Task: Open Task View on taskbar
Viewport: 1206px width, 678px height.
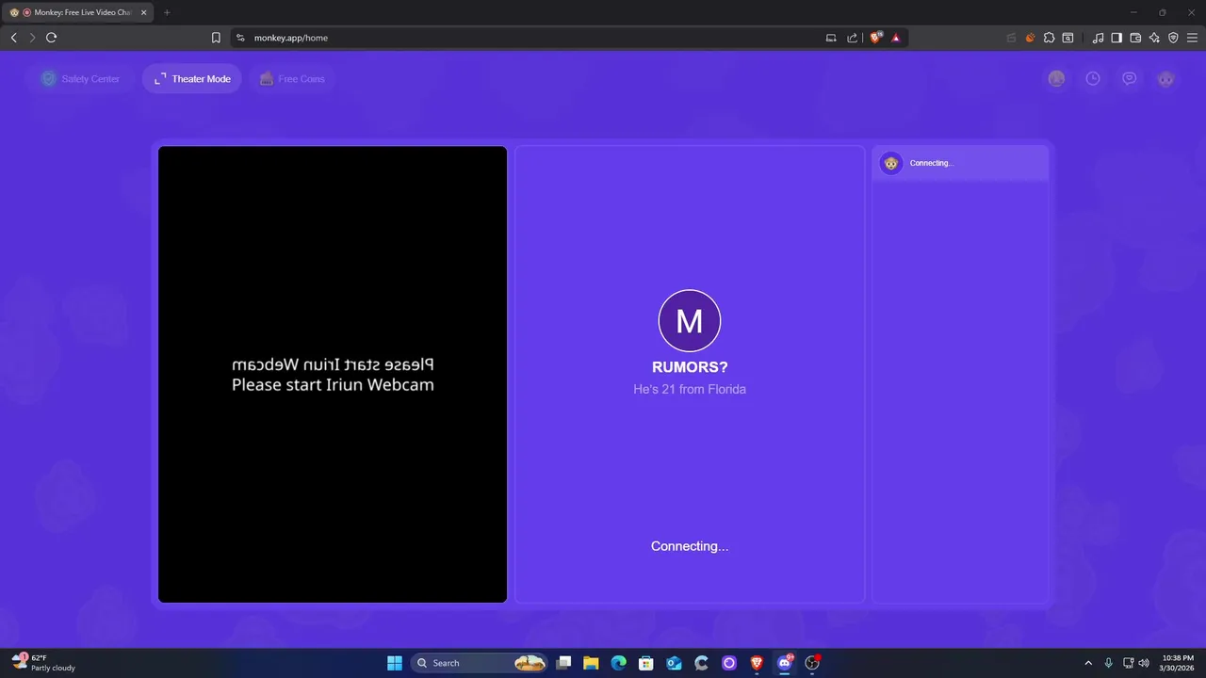Action: coord(563,663)
